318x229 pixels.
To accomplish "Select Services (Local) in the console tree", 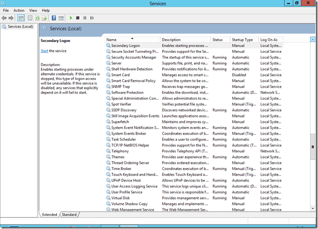I will point(20,26).
